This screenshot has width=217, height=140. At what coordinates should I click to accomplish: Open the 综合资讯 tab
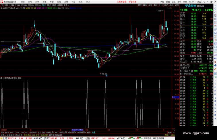point(27,135)
